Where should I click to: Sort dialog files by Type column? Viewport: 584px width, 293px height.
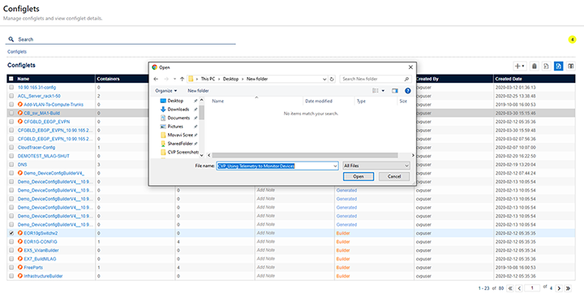361,101
